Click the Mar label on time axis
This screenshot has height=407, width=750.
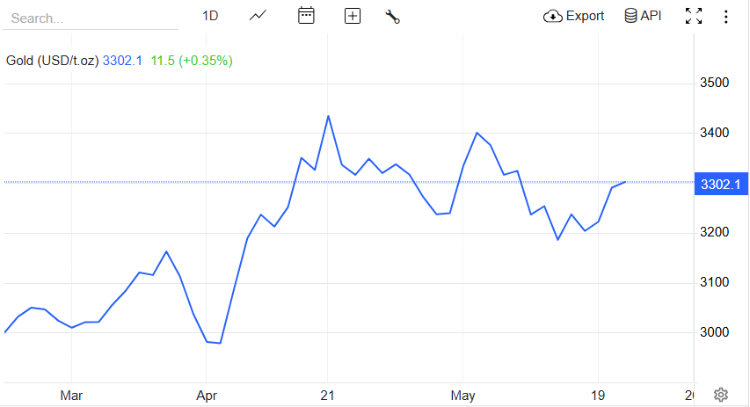71,396
